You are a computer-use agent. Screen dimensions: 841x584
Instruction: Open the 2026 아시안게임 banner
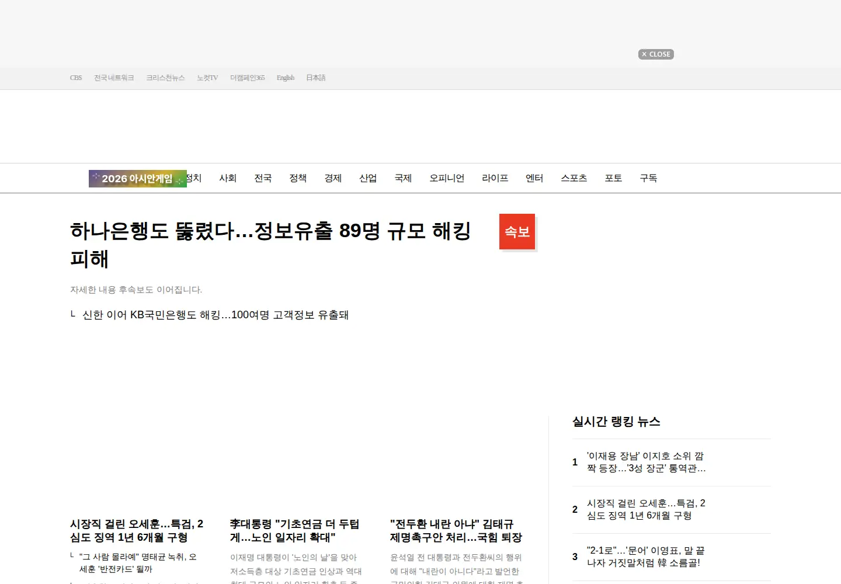tap(138, 179)
